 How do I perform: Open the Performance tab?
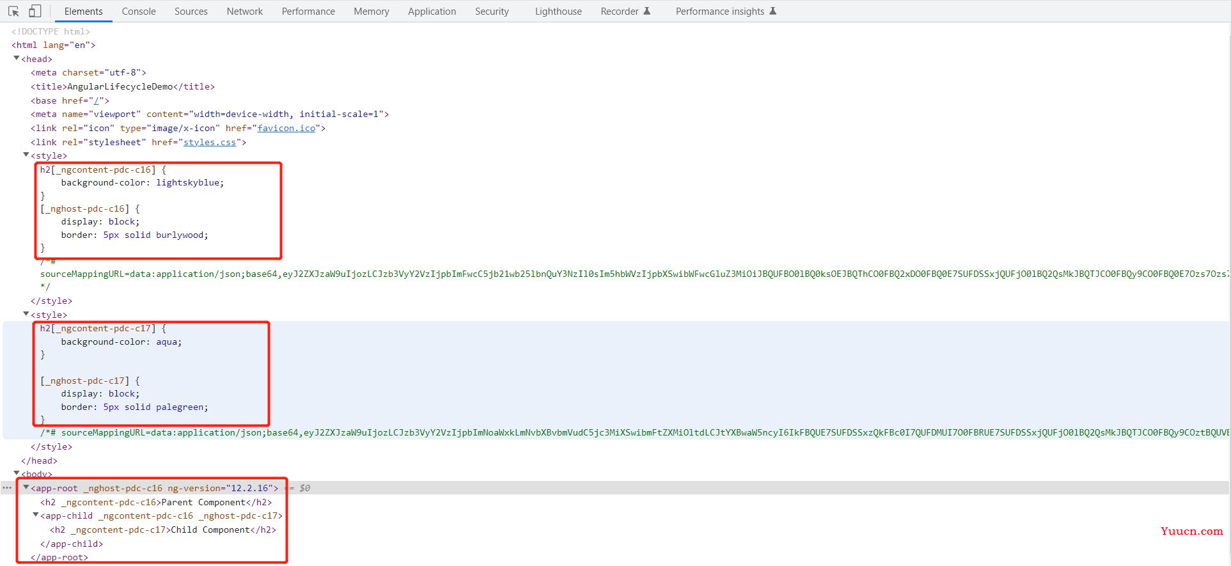pos(308,12)
